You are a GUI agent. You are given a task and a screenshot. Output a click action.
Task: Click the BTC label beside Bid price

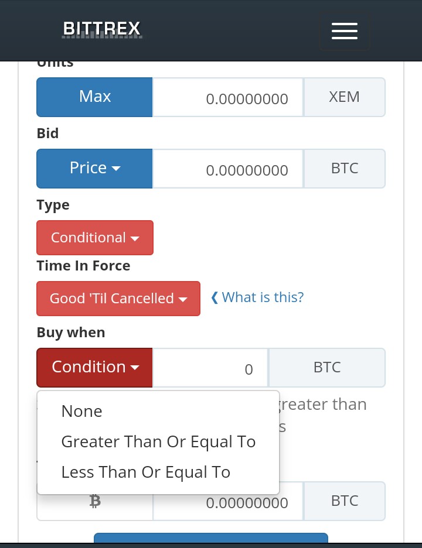click(x=344, y=169)
